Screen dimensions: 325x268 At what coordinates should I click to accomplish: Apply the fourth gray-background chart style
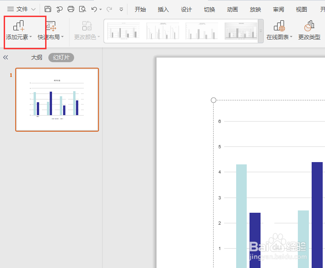241,31
